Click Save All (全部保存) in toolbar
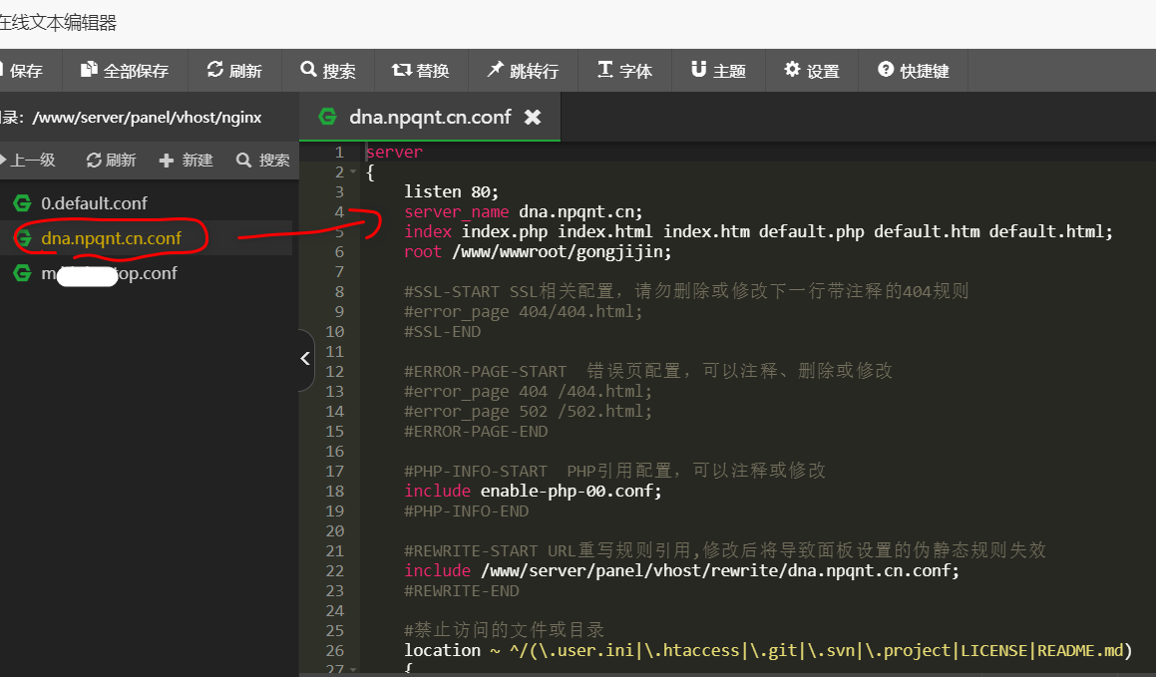This screenshot has width=1156, height=677. coord(125,71)
